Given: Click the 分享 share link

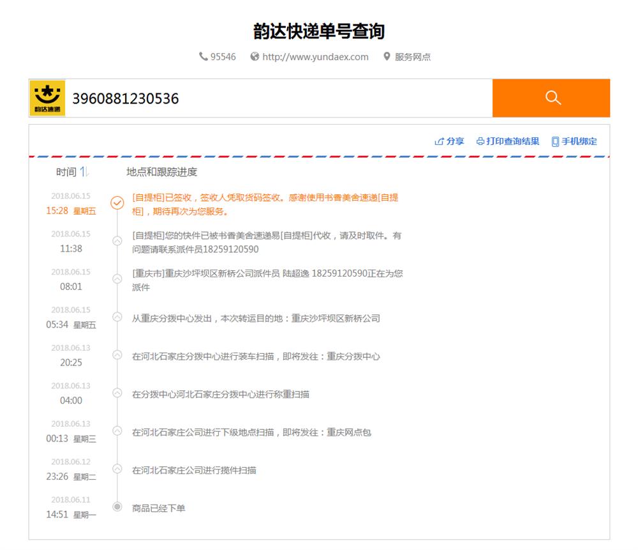Looking at the screenshot, I should pos(455,141).
